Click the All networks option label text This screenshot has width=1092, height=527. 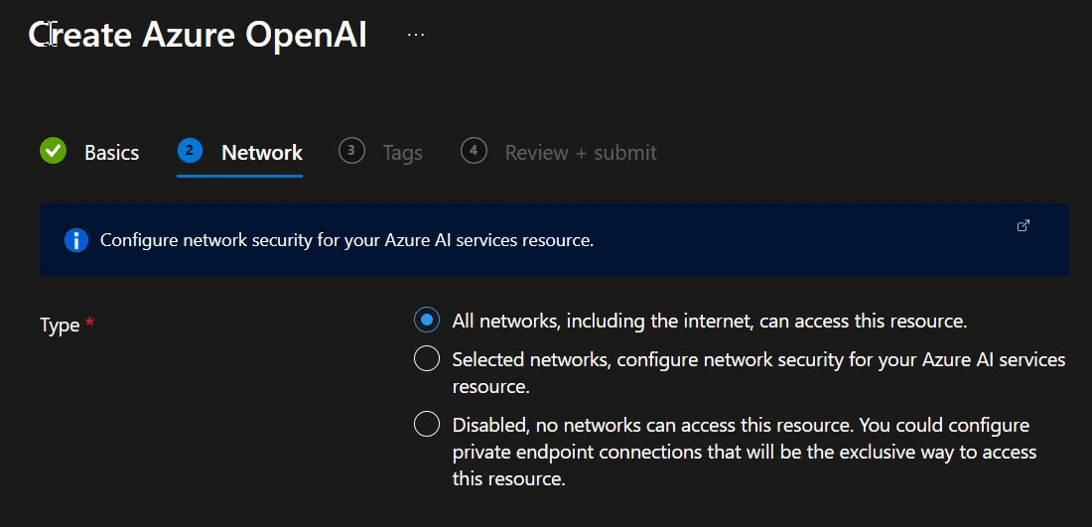coord(709,322)
